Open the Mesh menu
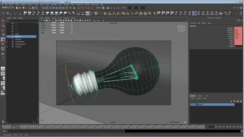Screen dimensions: 244x137 click(x=47, y=5)
